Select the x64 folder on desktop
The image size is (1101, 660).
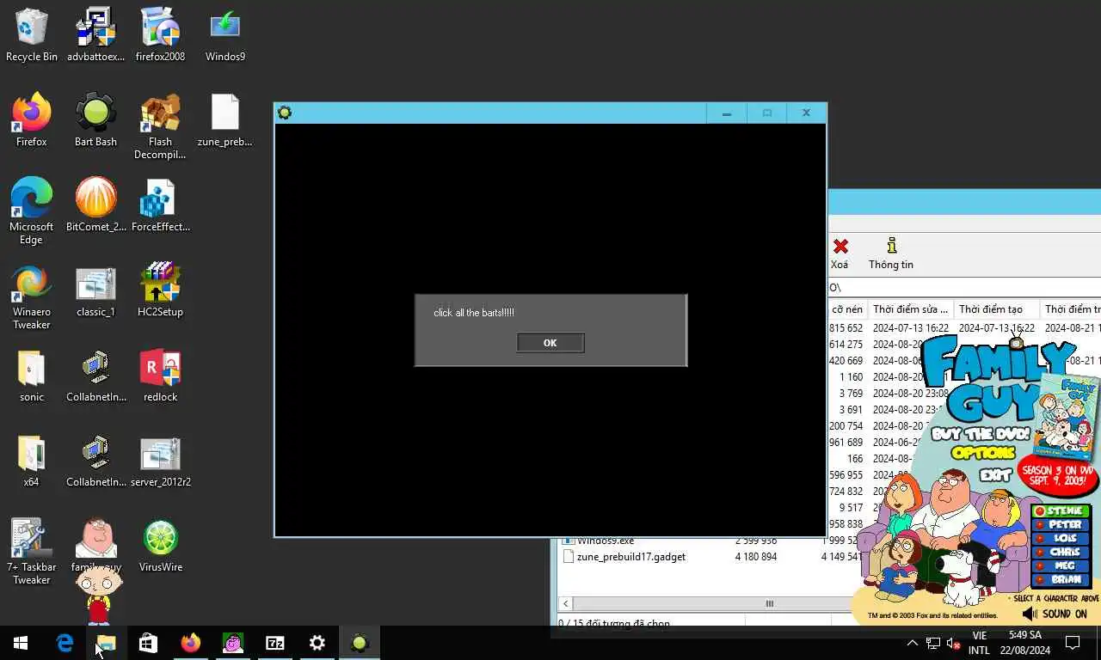[32, 461]
